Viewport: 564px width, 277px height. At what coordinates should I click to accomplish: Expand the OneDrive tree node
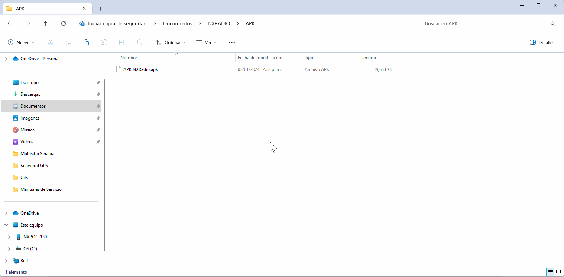6,213
